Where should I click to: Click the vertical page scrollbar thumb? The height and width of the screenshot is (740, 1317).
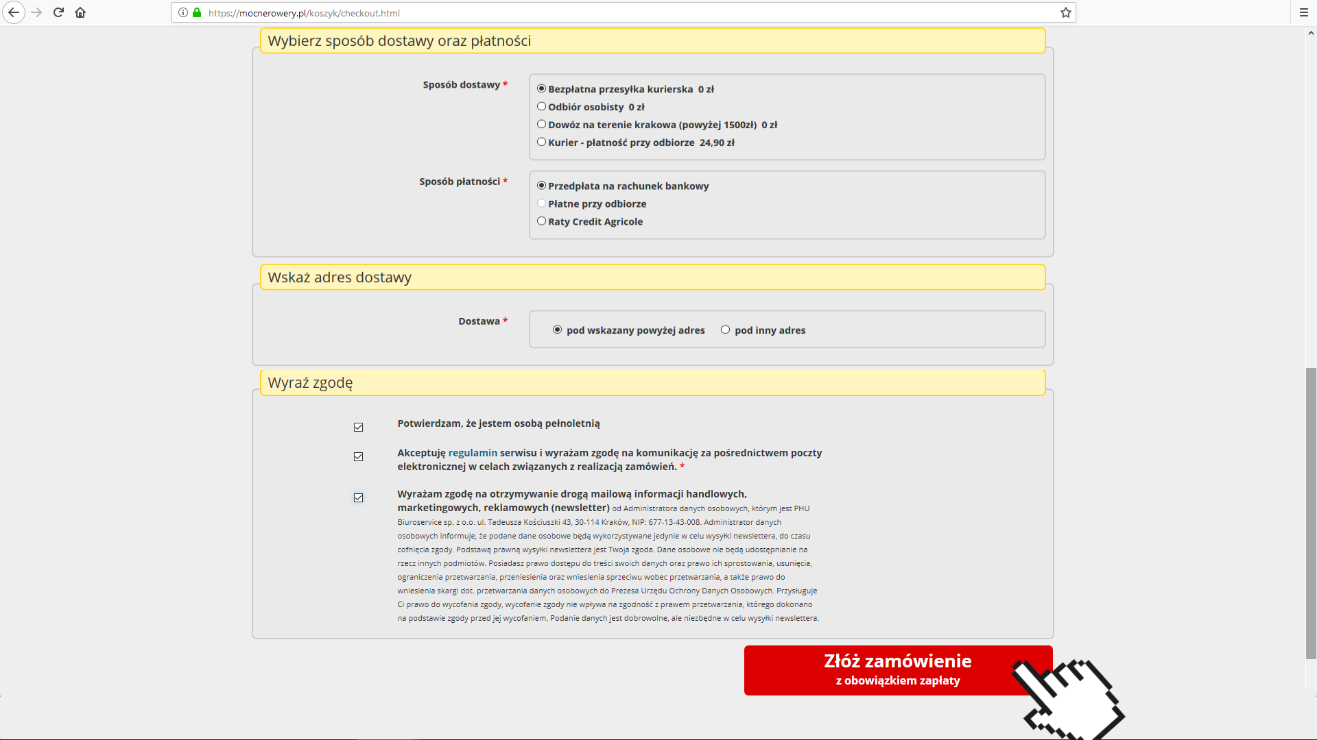coord(1311,514)
